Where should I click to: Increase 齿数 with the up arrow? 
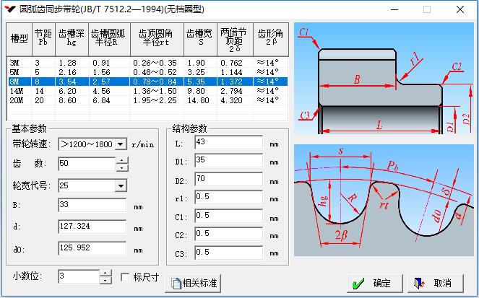coord(121,160)
